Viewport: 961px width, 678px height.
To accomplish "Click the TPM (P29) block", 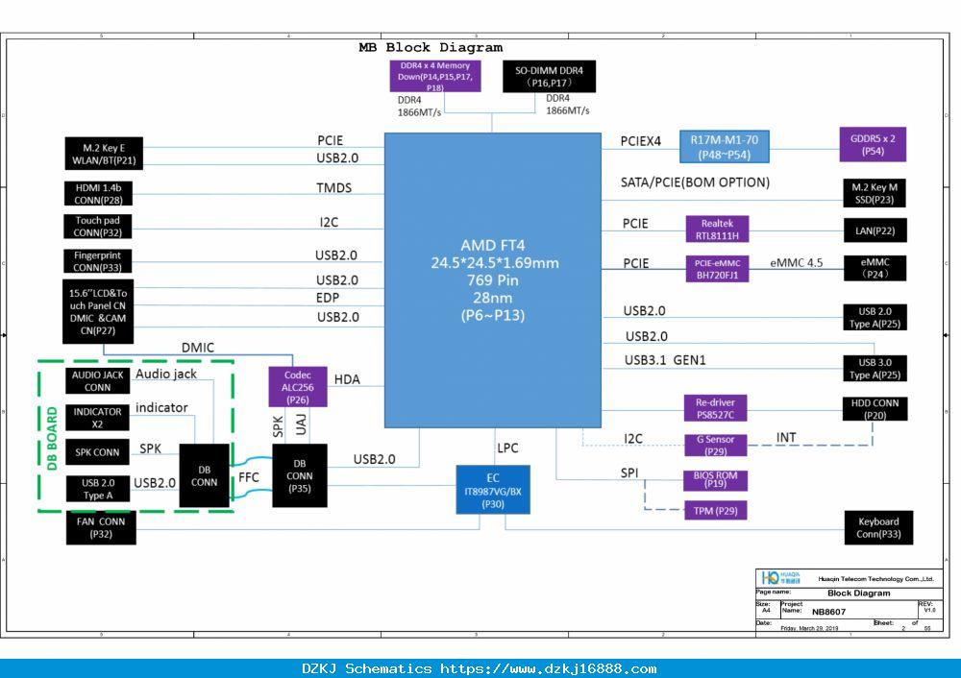I will pyautogui.click(x=715, y=510).
